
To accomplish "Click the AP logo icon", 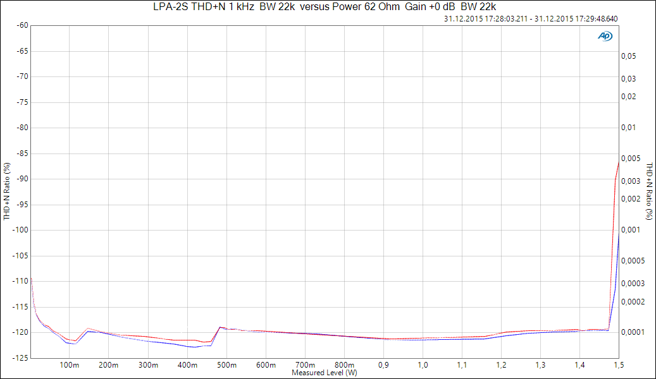I will 605,36.
